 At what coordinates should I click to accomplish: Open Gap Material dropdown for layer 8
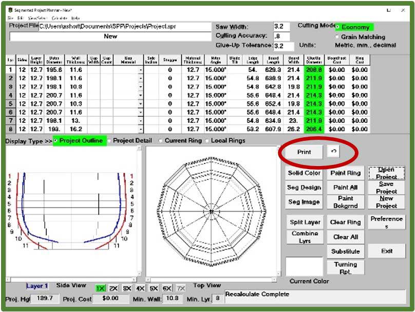tap(141, 130)
